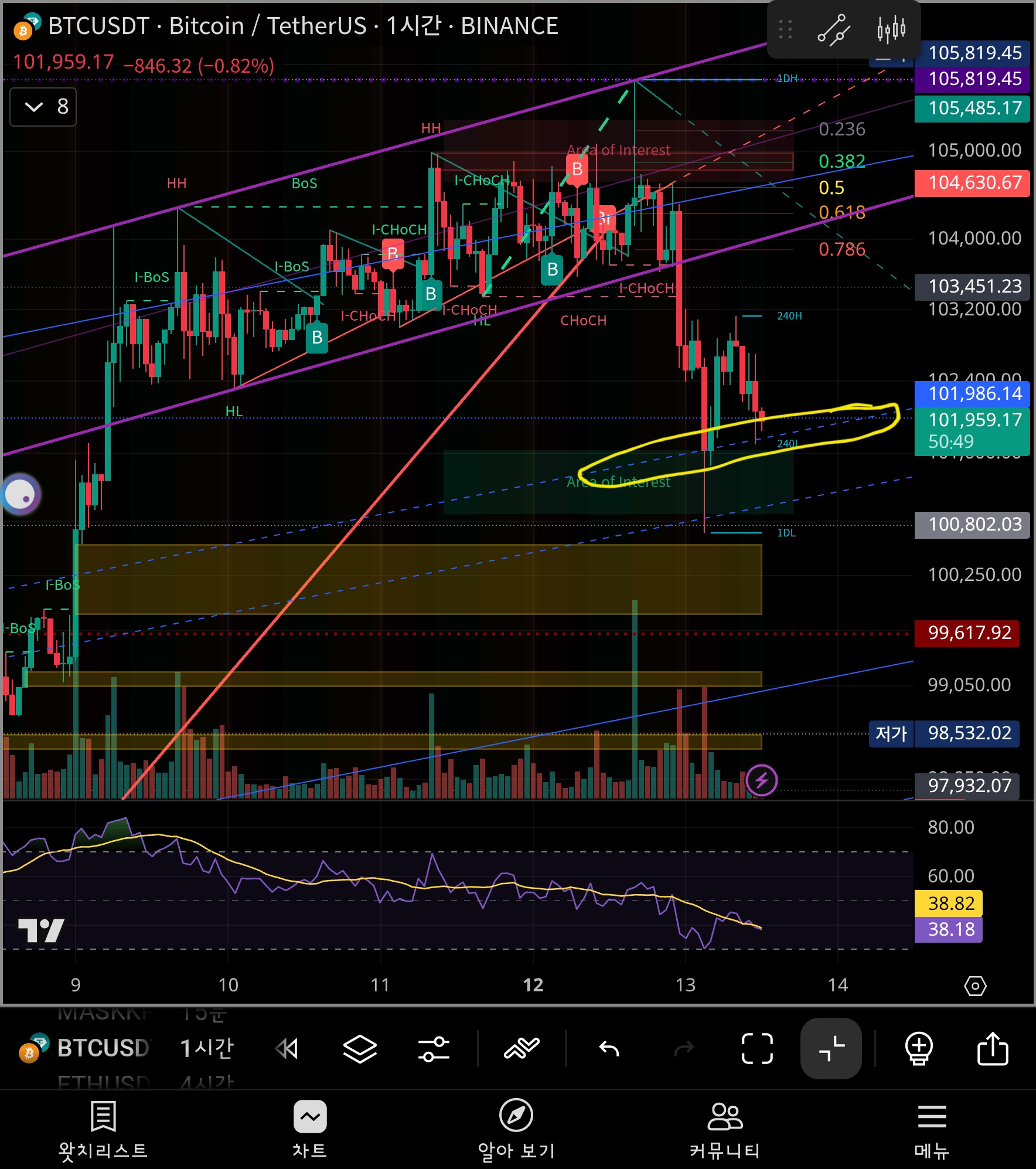Image resolution: width=1036 pixels, height=1169 pixels.
Task: Tap the date 12 on the time axis
Action: click(533, 985)
